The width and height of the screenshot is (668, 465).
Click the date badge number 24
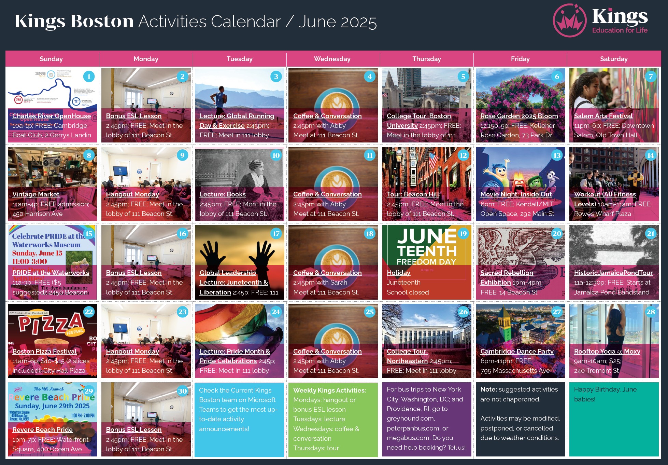tap(276, 312)
